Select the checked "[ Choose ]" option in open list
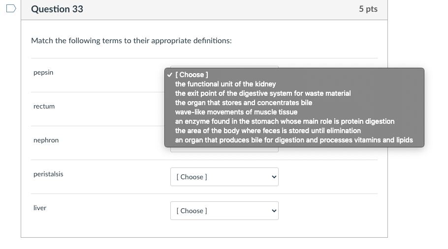 tap(192, 75)
